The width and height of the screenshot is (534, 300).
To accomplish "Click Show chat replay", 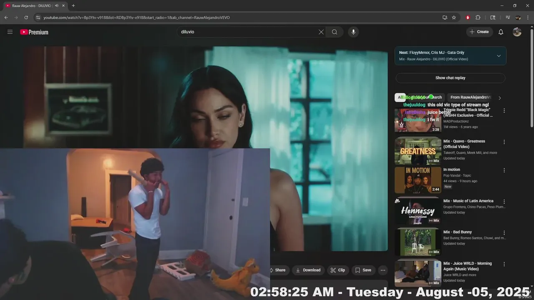I will click(x=450, y=78).
